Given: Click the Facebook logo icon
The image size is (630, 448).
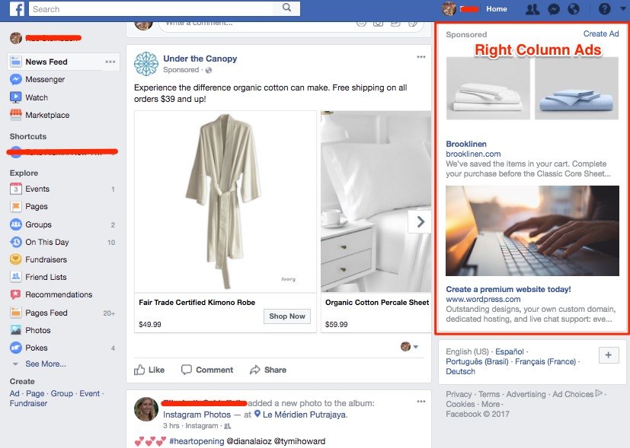Looking at the screenshot, I should [x=17, y=9].
